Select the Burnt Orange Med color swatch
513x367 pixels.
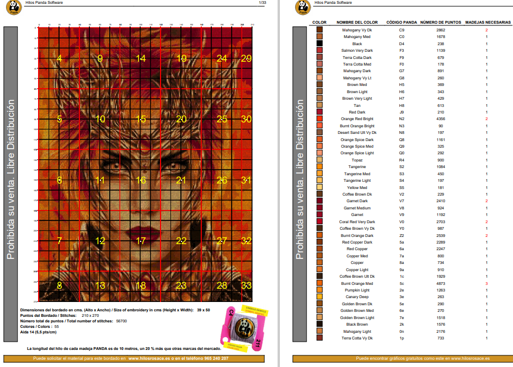[x=319, y=283]
